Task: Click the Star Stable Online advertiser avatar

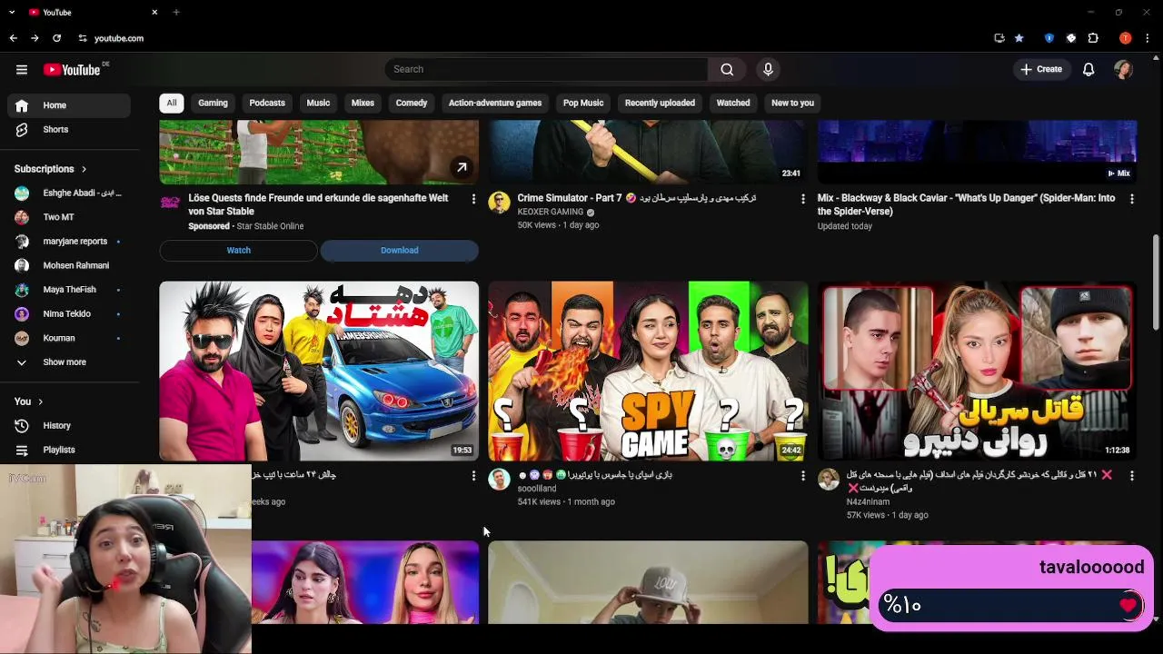Action: [x=170, y=203]
